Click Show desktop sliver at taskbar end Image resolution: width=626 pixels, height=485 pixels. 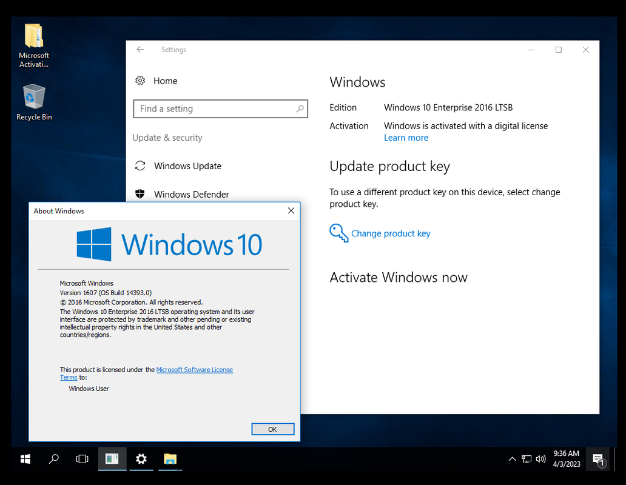click(x=615, y=459)
